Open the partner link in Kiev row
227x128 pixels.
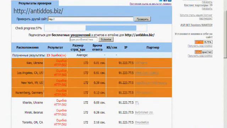coord(141,63)
